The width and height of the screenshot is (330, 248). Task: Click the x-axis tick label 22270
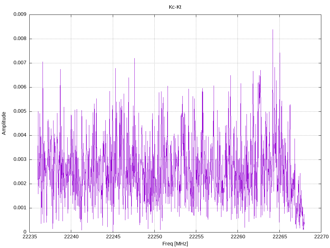coord(321,237)
